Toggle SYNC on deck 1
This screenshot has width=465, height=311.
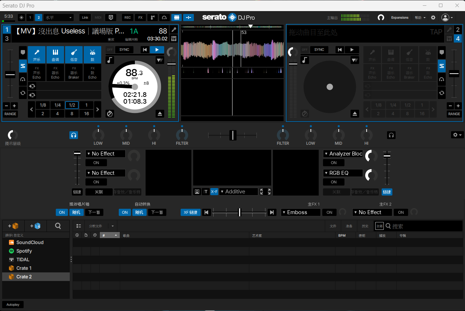coord(124,50)
